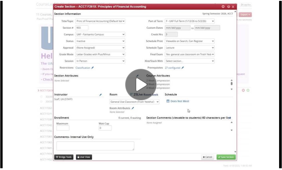Open the Campus dropdown

click(x=100, y=34)
